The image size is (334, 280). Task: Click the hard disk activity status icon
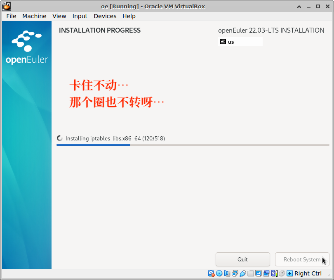(212, 273)
